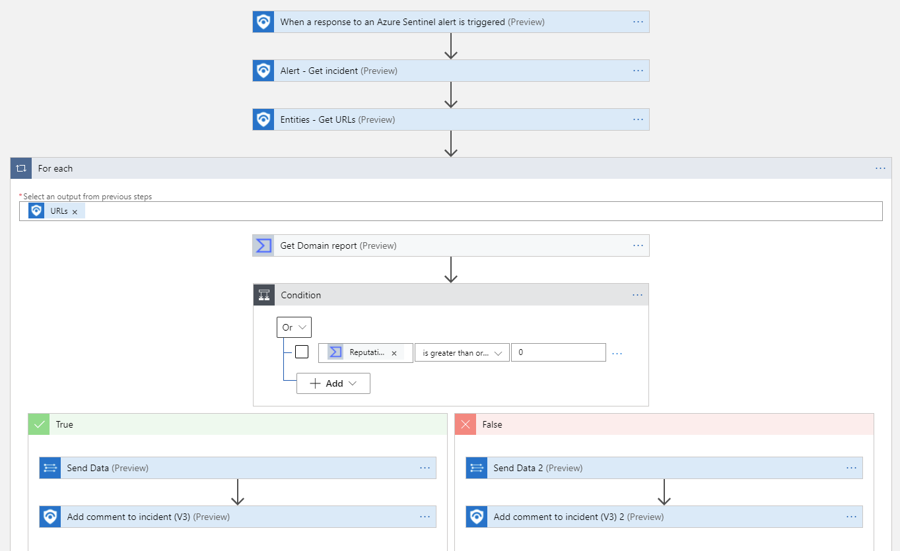
Task: Click the sigma icon in Reputation token
Action: point(335,352)
